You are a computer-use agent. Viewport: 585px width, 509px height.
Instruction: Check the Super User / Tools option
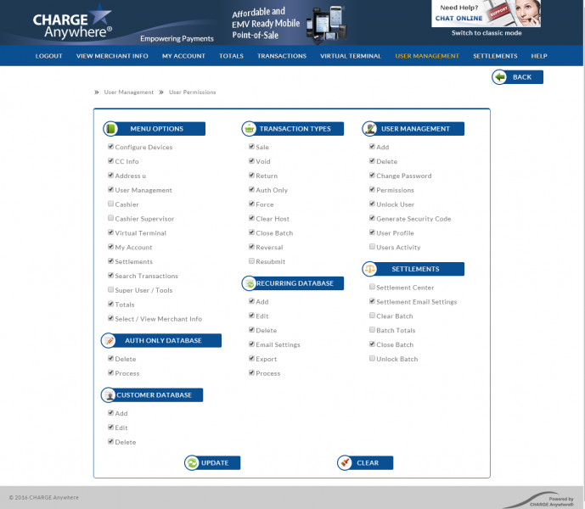click(111, 289)
